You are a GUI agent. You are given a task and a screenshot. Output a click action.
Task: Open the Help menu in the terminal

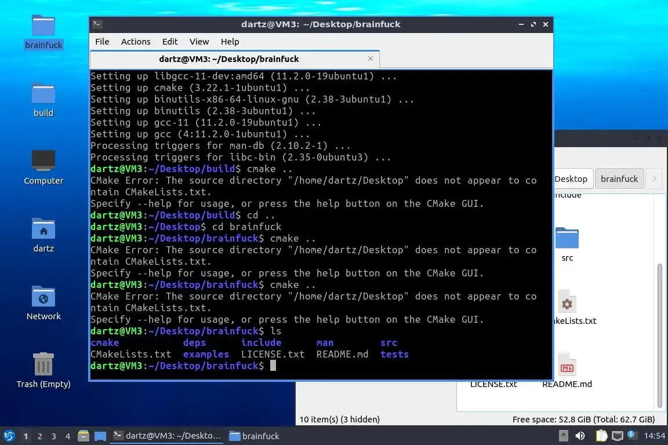coord(230,42)
